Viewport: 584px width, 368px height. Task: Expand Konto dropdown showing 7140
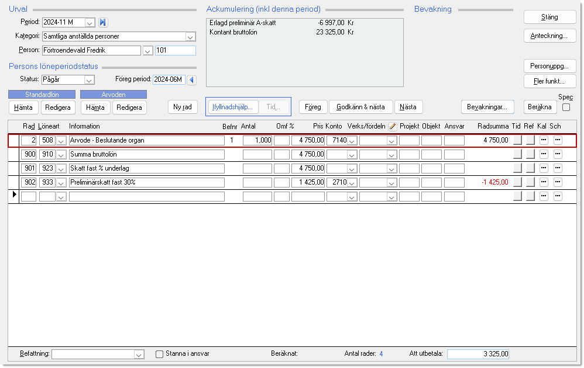point(352,141)
